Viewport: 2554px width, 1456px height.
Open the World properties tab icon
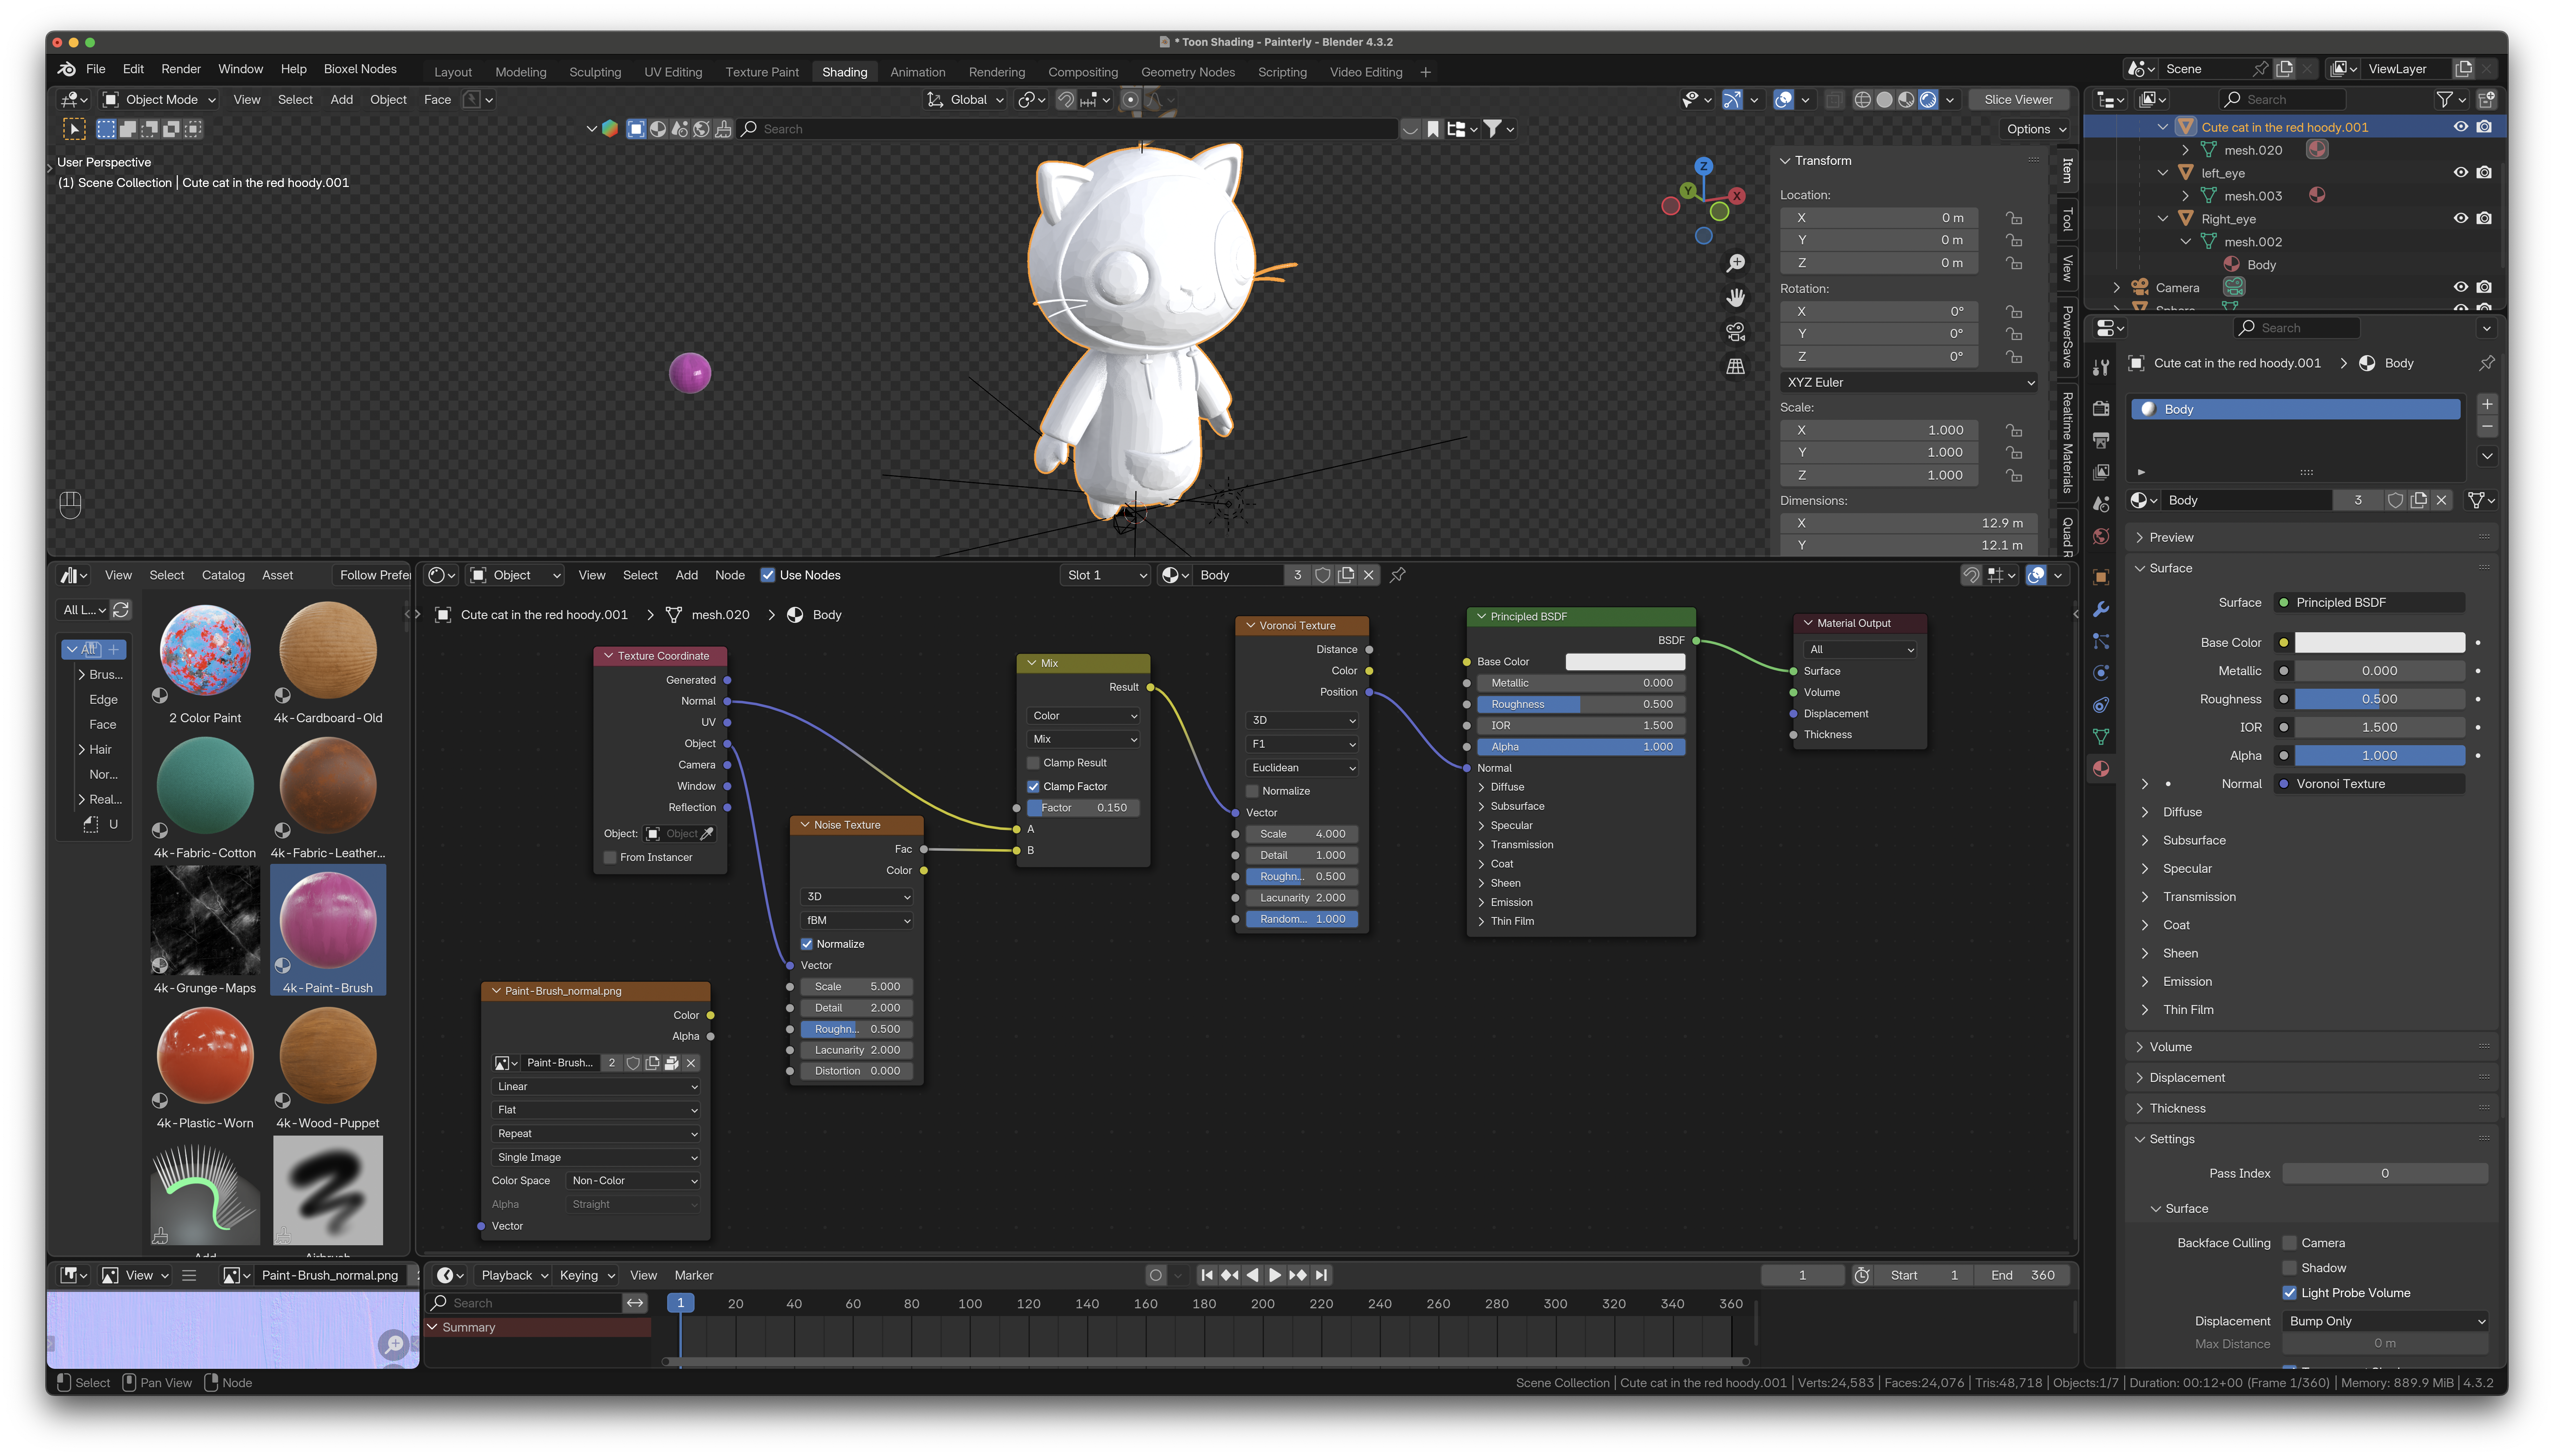point(2101,537)
